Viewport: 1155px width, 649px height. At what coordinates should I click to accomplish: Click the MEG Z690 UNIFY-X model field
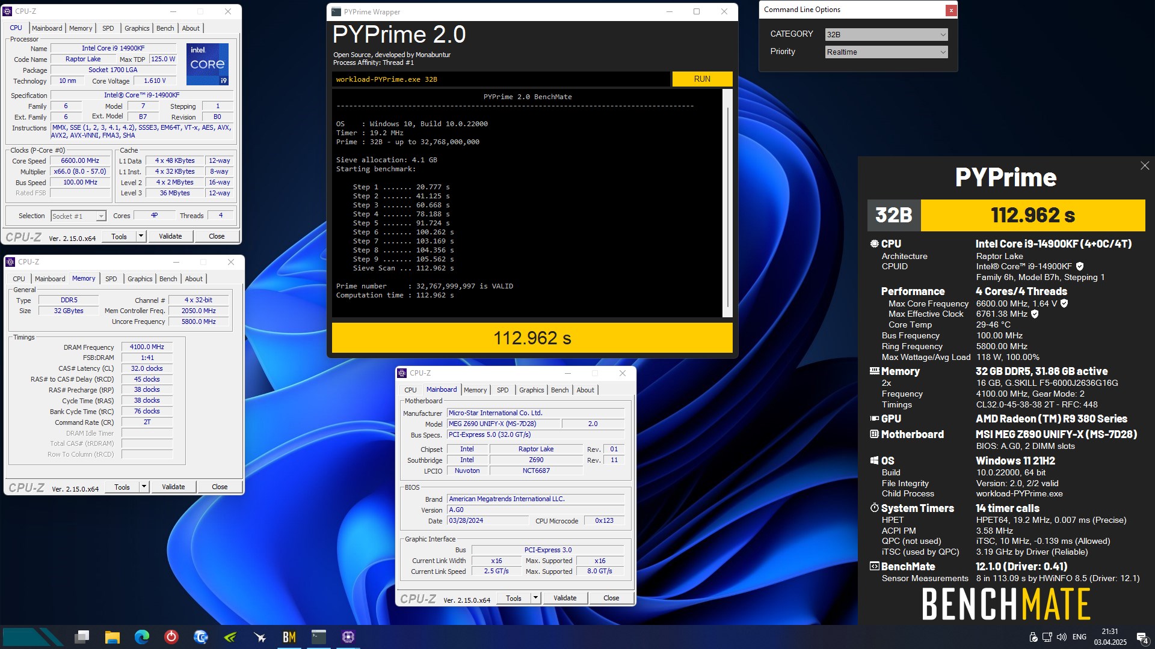[x=503, y=424]
